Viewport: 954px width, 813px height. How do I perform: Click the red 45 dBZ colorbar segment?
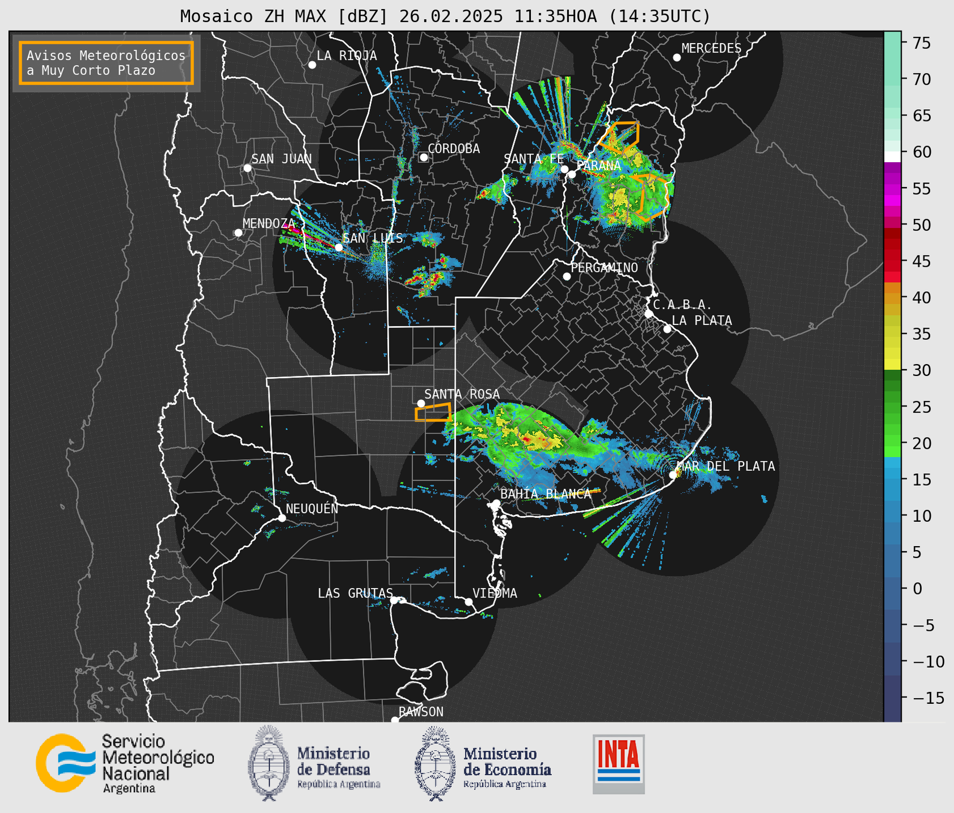click(x=892, y=261)
